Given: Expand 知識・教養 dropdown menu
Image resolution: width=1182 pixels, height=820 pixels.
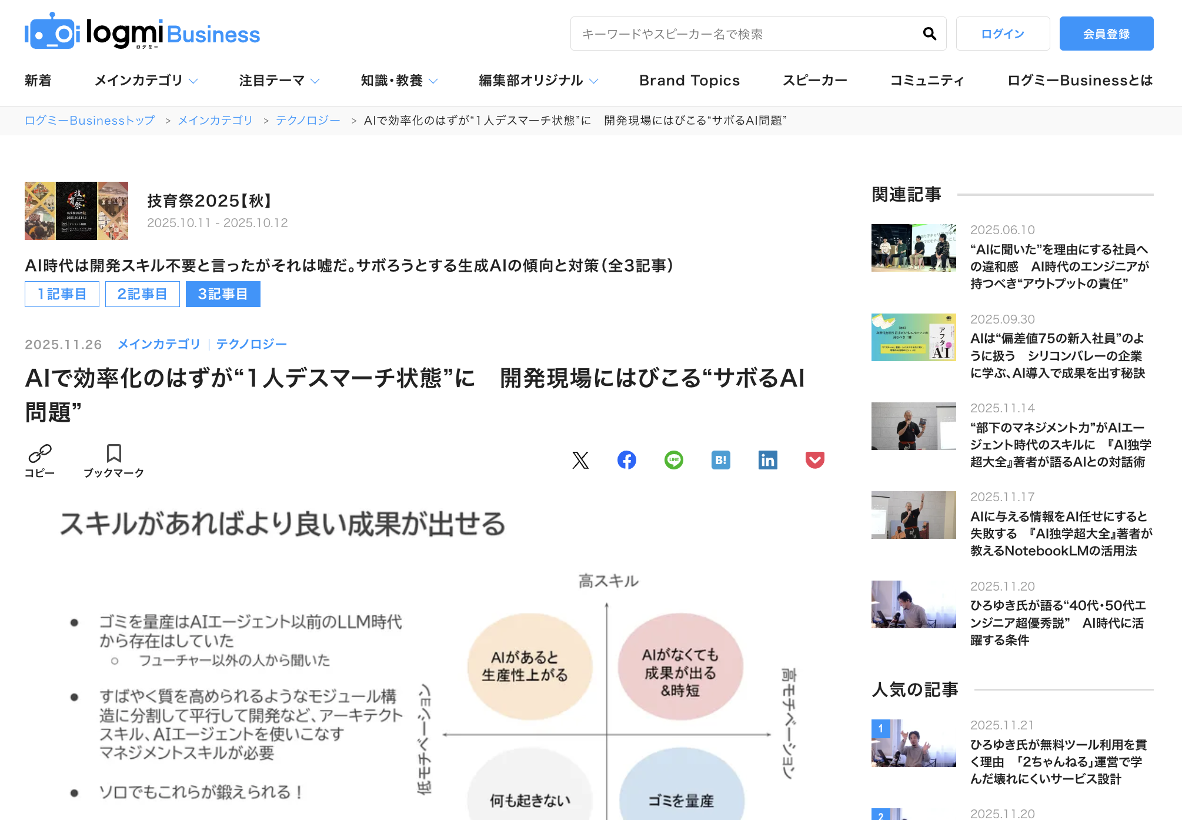Looking at the screenshot, I should pos(399,81).
